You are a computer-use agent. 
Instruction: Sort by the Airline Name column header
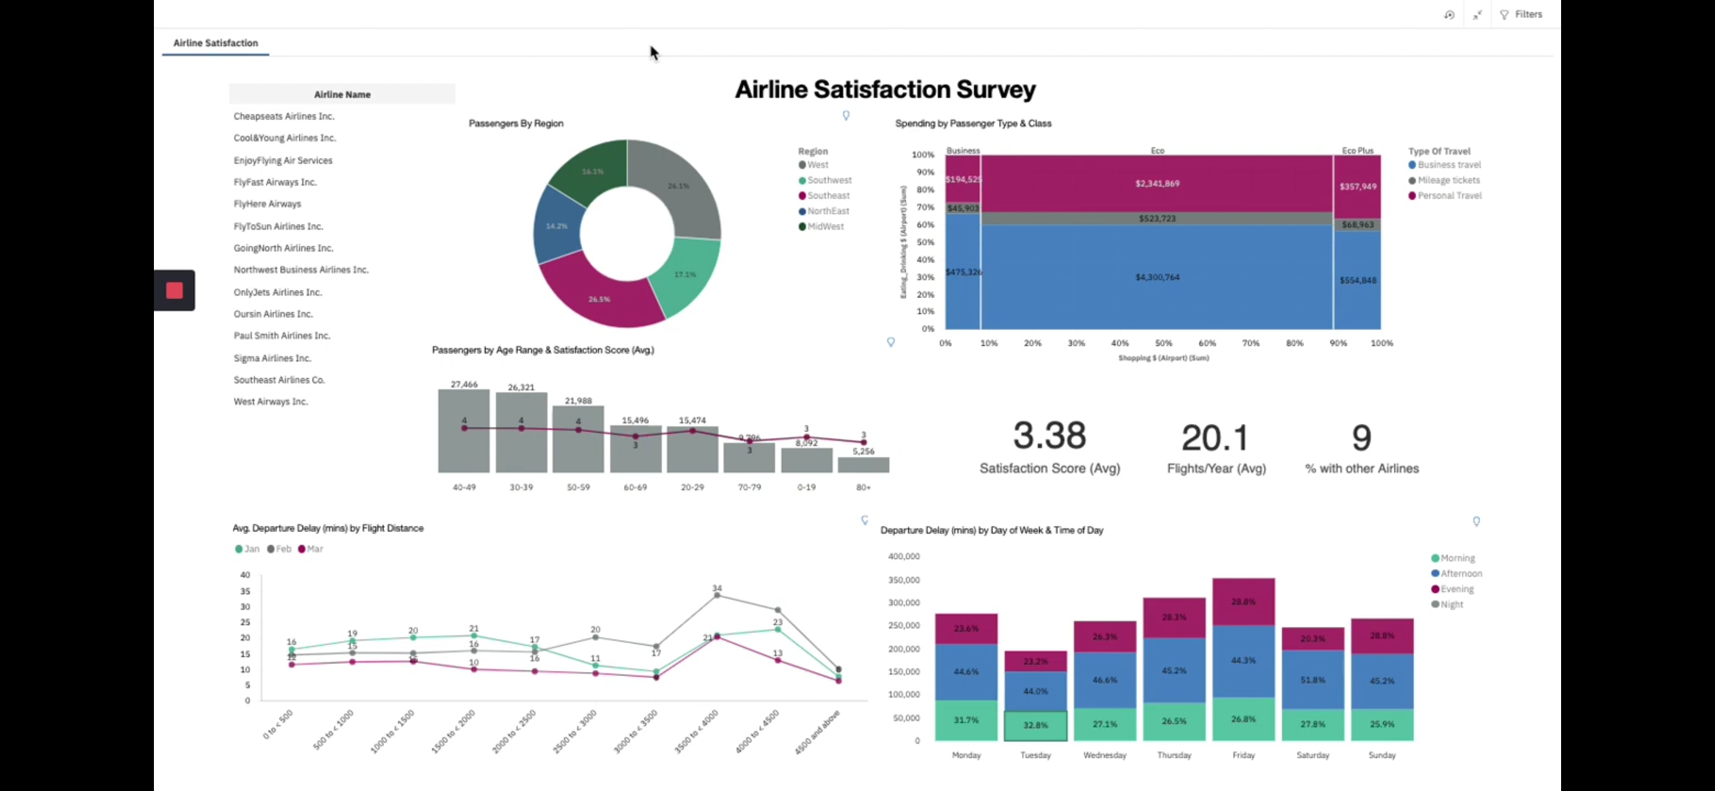coord(342,94)
